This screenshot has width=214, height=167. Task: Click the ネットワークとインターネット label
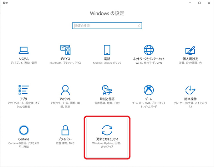[149, 59]
